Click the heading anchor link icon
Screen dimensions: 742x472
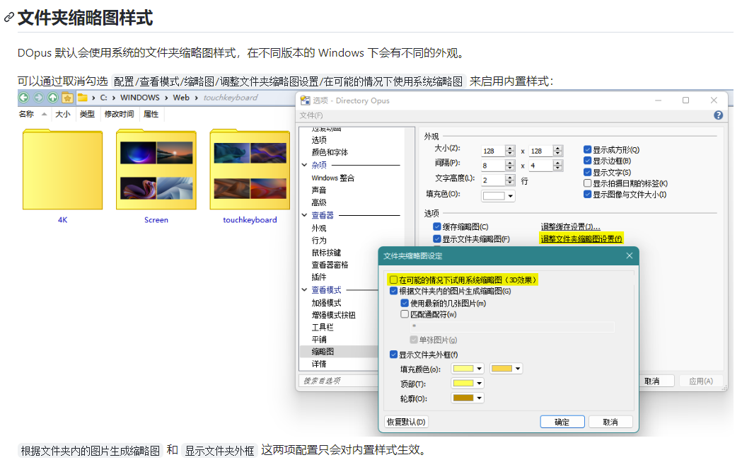click(x=9, y=18)
